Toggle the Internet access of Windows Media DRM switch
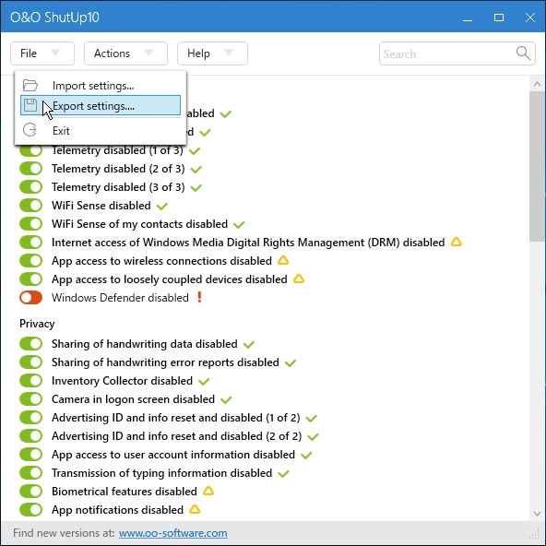 point(30,243)
